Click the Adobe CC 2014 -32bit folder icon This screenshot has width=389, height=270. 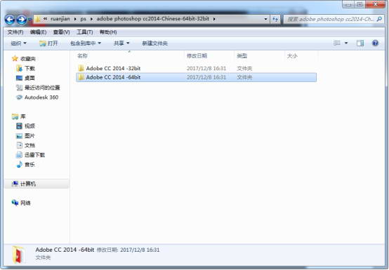(81, 68)
